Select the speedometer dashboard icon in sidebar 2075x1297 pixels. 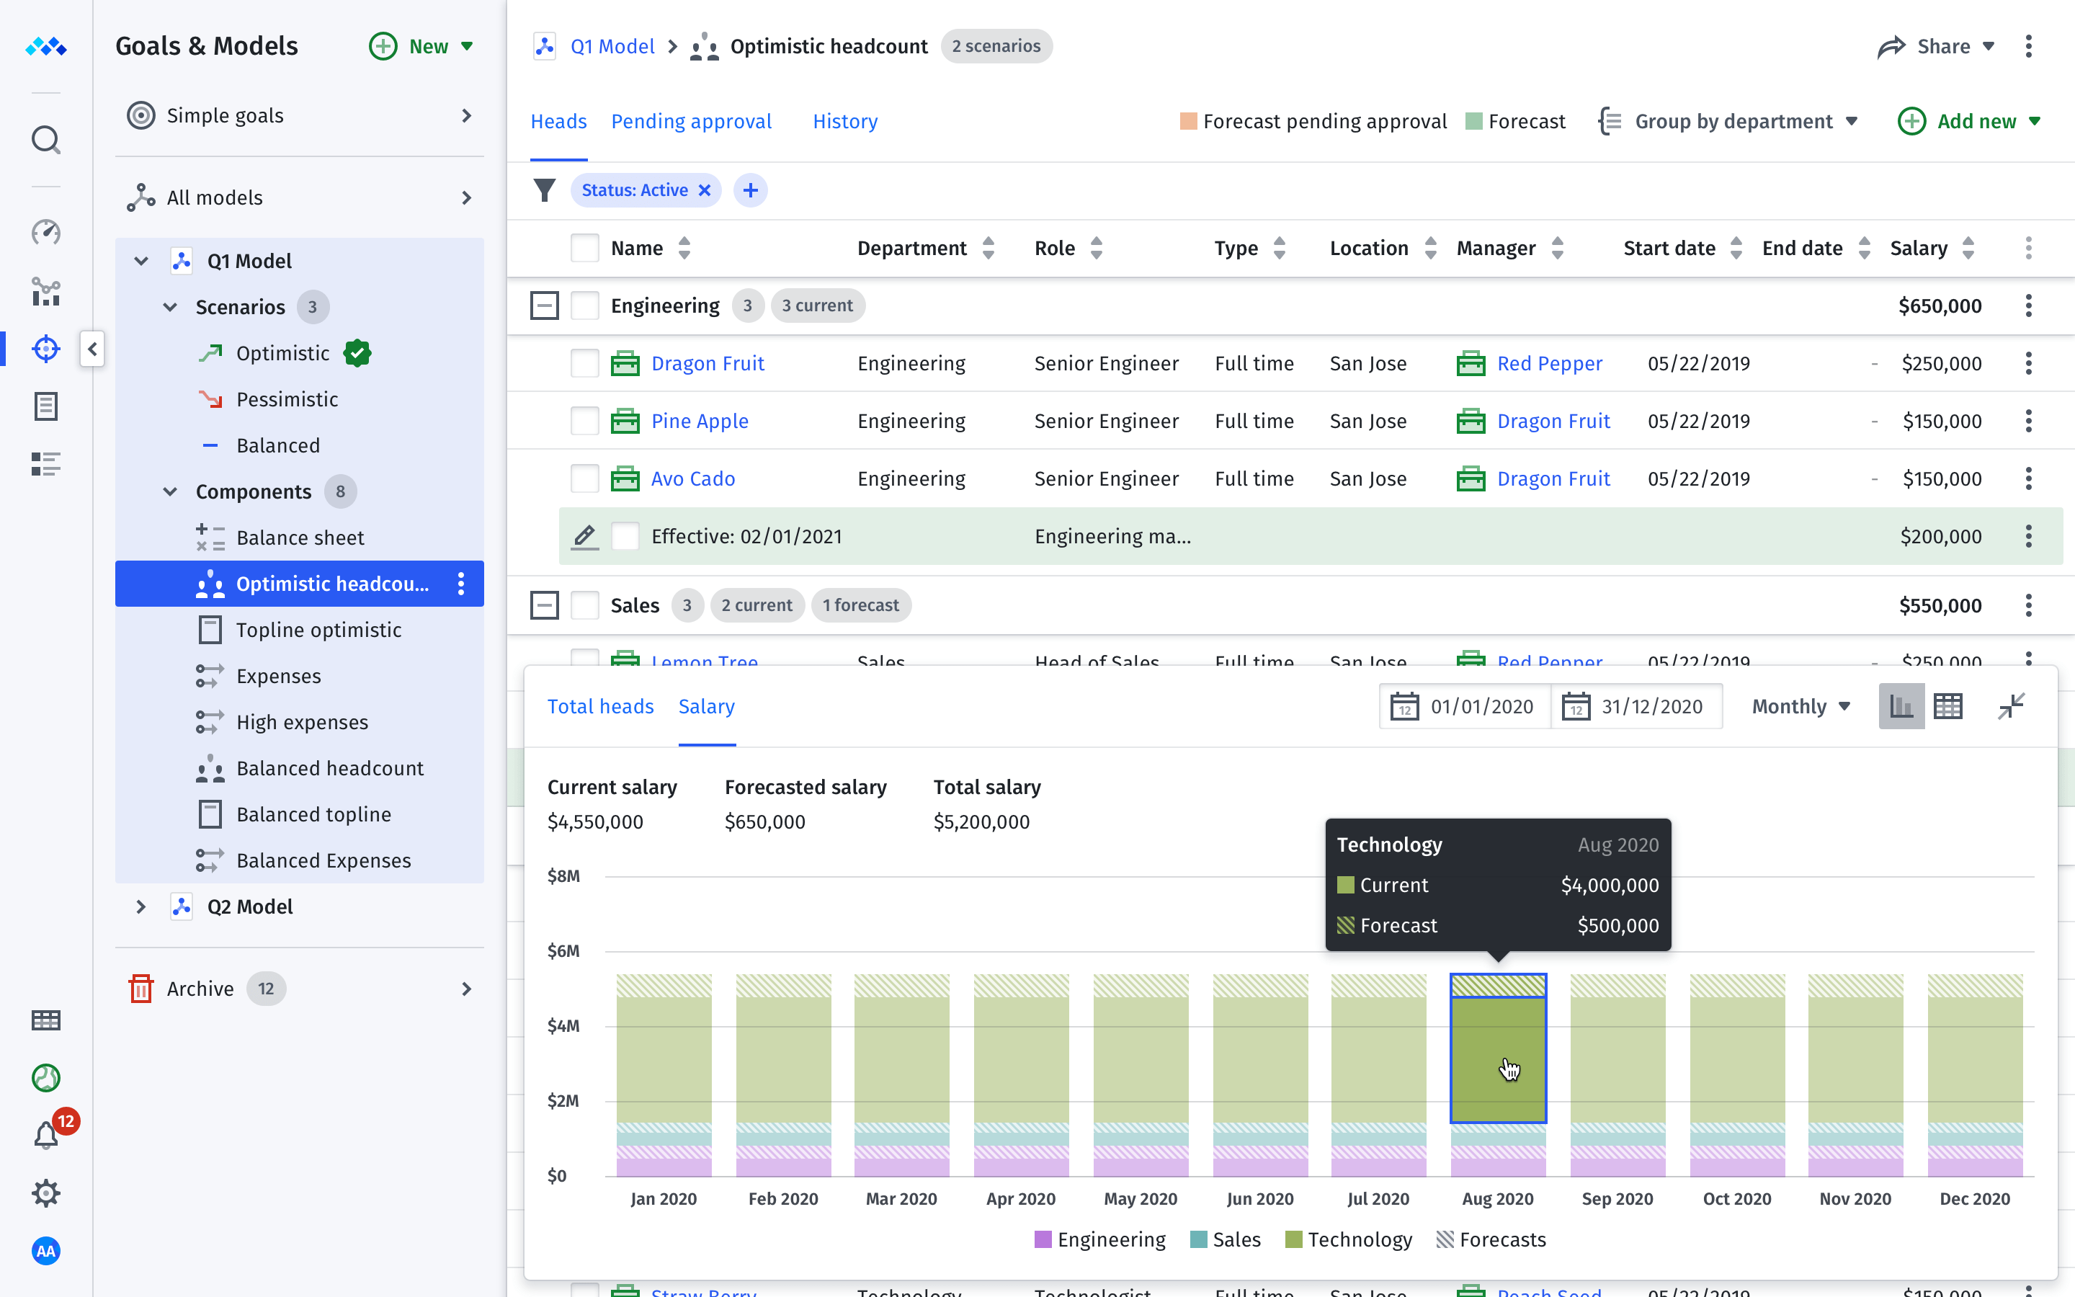[45, 233]
